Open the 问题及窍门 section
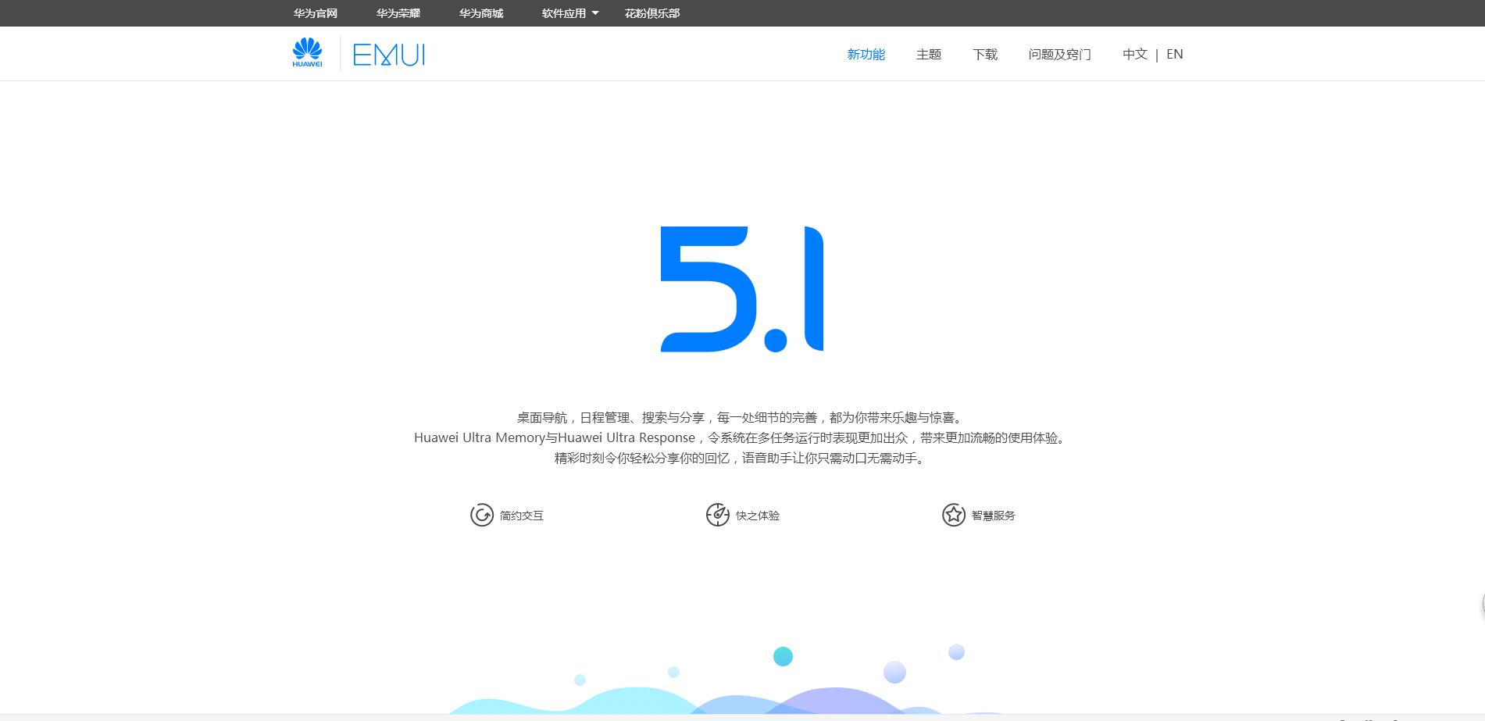Viewport: 1485px width, 721px height. point(1059,54)
